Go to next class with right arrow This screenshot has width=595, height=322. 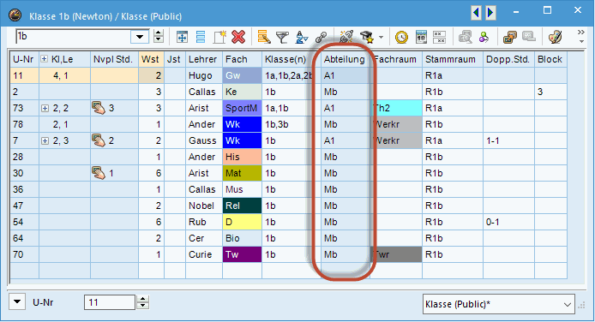(x=490, y=13)
